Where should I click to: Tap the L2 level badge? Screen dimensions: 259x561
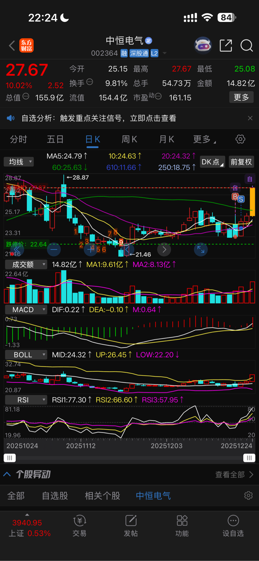point(154,53)
